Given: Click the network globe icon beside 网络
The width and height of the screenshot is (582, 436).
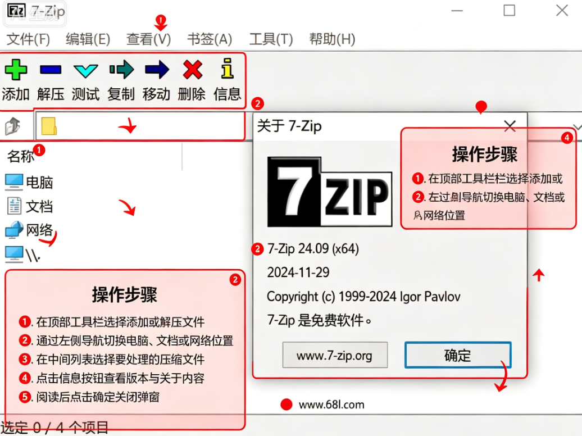Looking at the screenshot, I should 14,229.
